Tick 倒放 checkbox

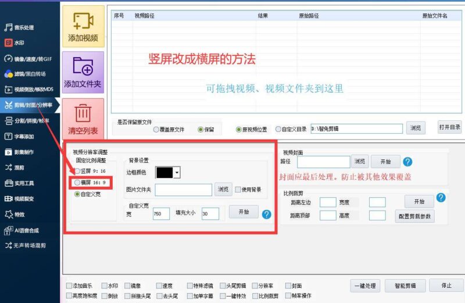110,295
